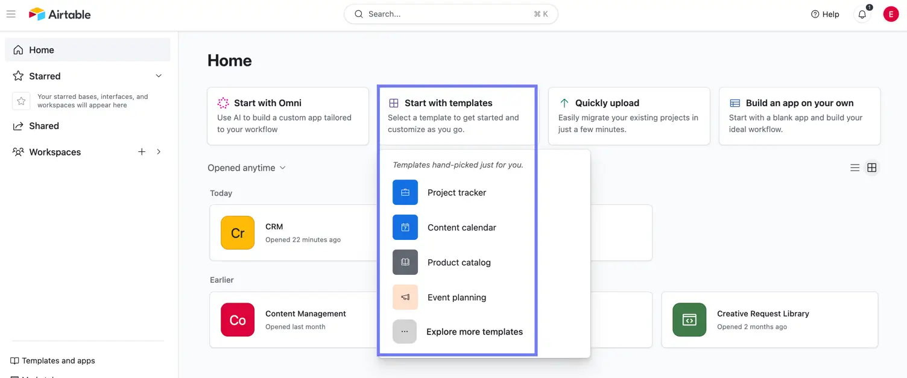Click the Event planning megaphone icon

pyautogui.click(x=405, y=297)
